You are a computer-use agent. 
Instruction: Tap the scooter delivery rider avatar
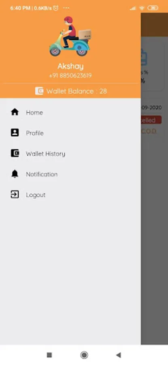tap(70, 36)
